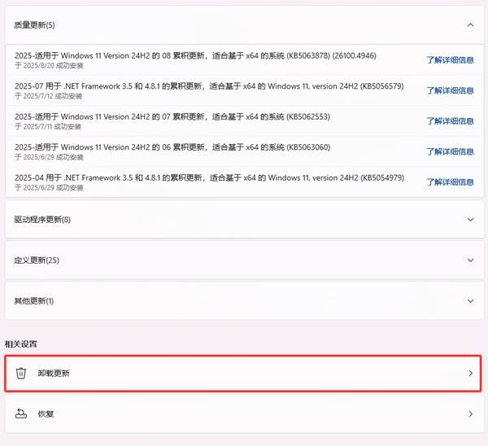The width and height of the screenshot is (488, 446).
Task: Click the 其他更新(1) section title
Action: [34, 301]
